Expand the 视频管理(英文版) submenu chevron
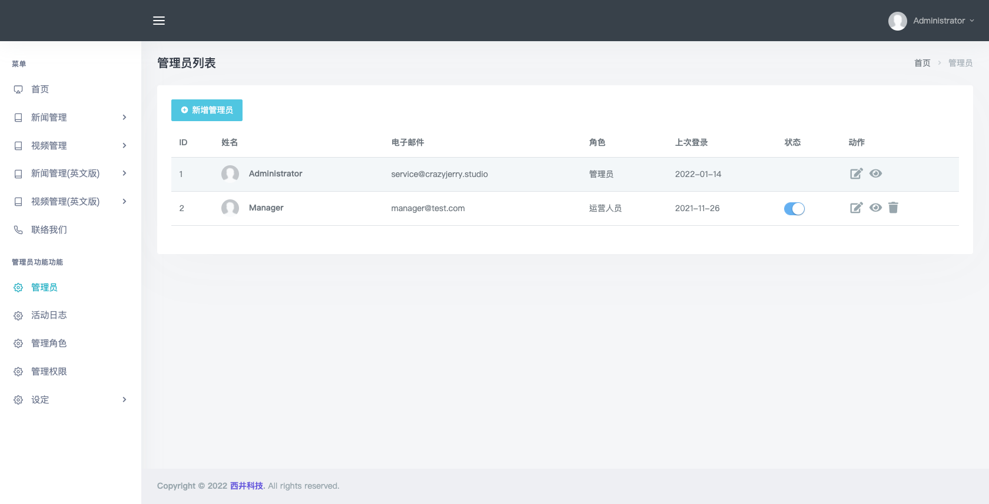989x504 pixels. click(x=124, y=202)
